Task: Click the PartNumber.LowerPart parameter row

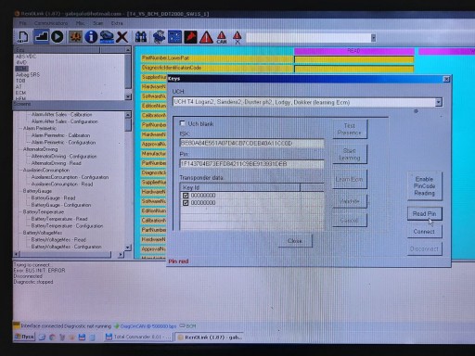Action: pos(217,58)
